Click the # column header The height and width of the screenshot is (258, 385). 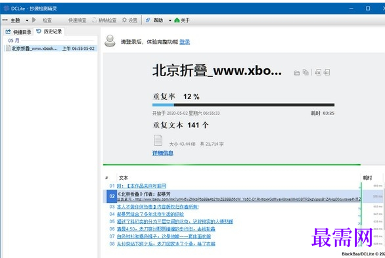point(106,178)
